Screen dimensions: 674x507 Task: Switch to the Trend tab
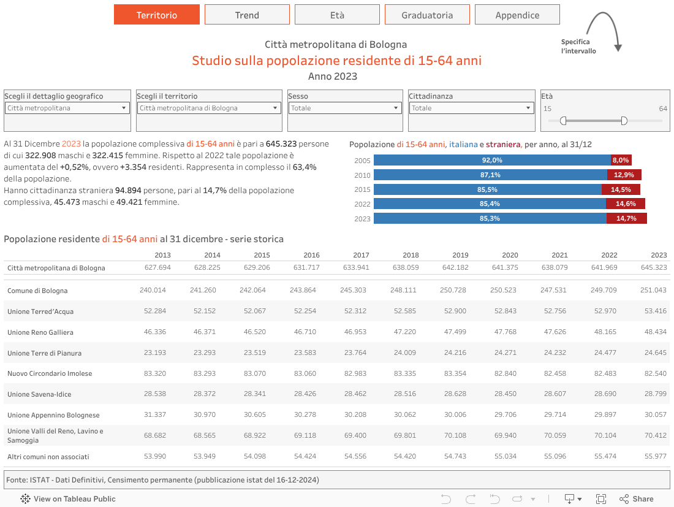(247, 15)
